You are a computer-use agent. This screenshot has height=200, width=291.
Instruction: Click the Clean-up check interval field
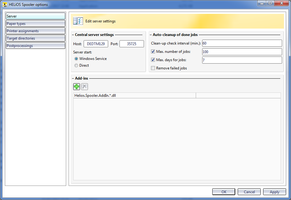[x=242, y=43]
